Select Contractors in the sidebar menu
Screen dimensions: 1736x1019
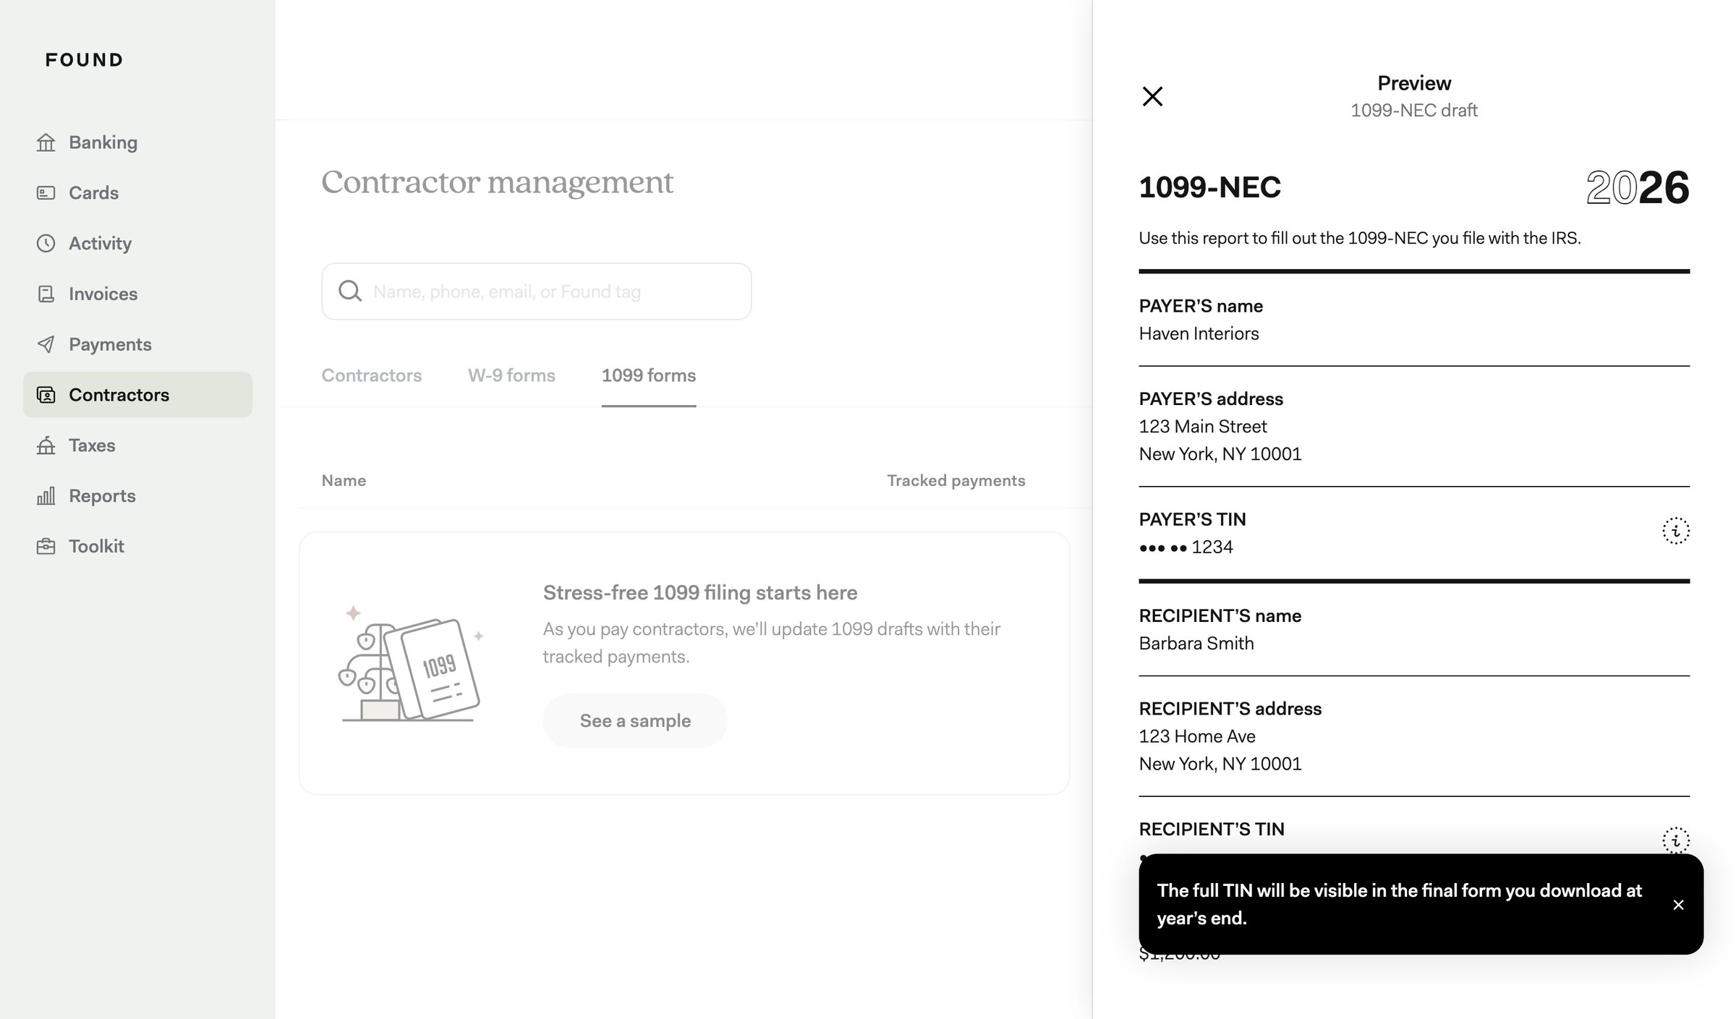pos(137,395)
